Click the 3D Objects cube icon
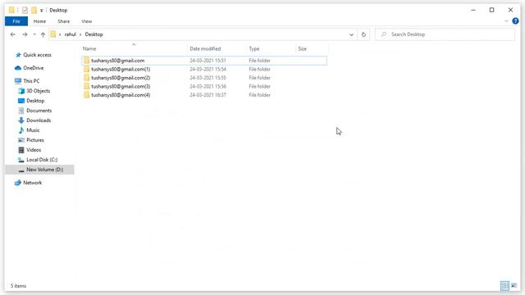The image size is (525, 295). pyautogui.click(x=21, y=91)
